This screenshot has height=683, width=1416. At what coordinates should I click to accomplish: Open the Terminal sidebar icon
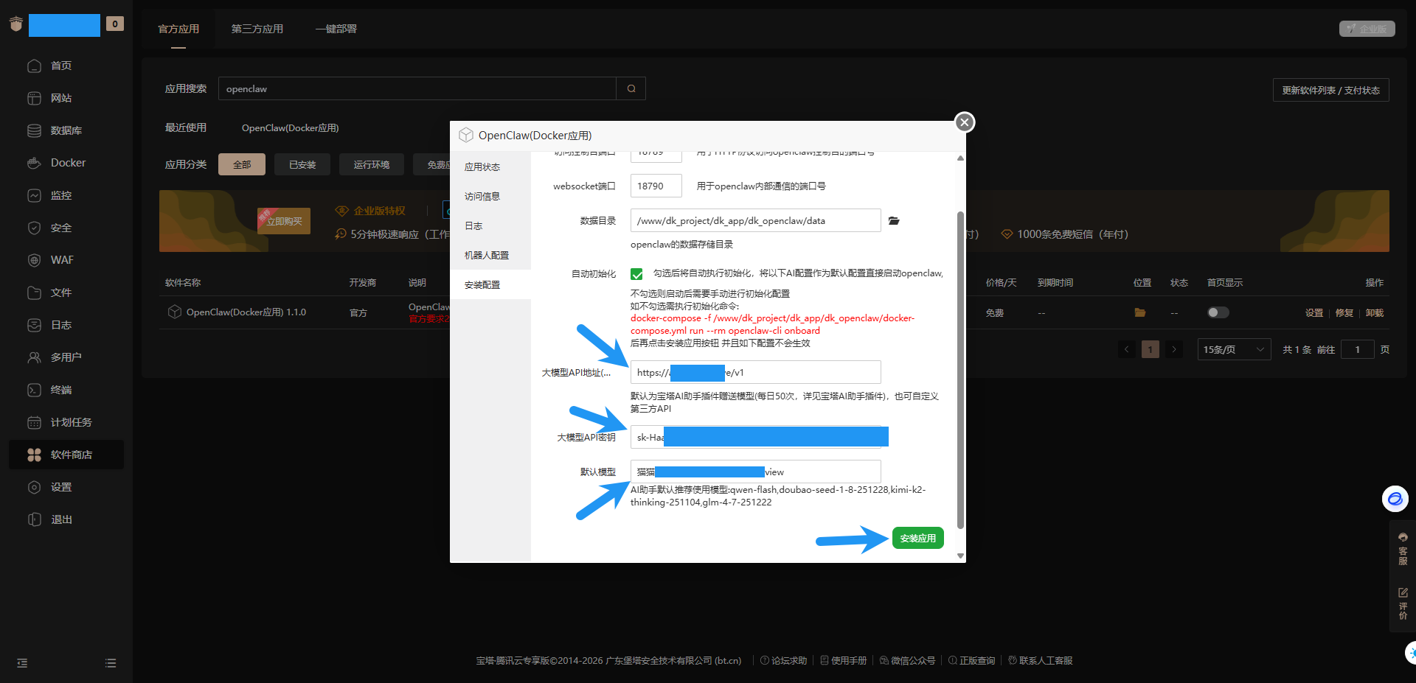34,390
